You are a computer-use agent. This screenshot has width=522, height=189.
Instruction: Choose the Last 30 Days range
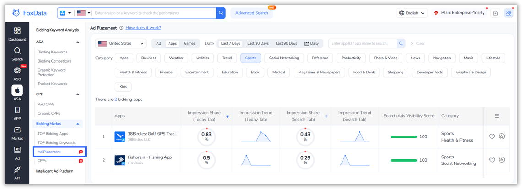(258, 43)
